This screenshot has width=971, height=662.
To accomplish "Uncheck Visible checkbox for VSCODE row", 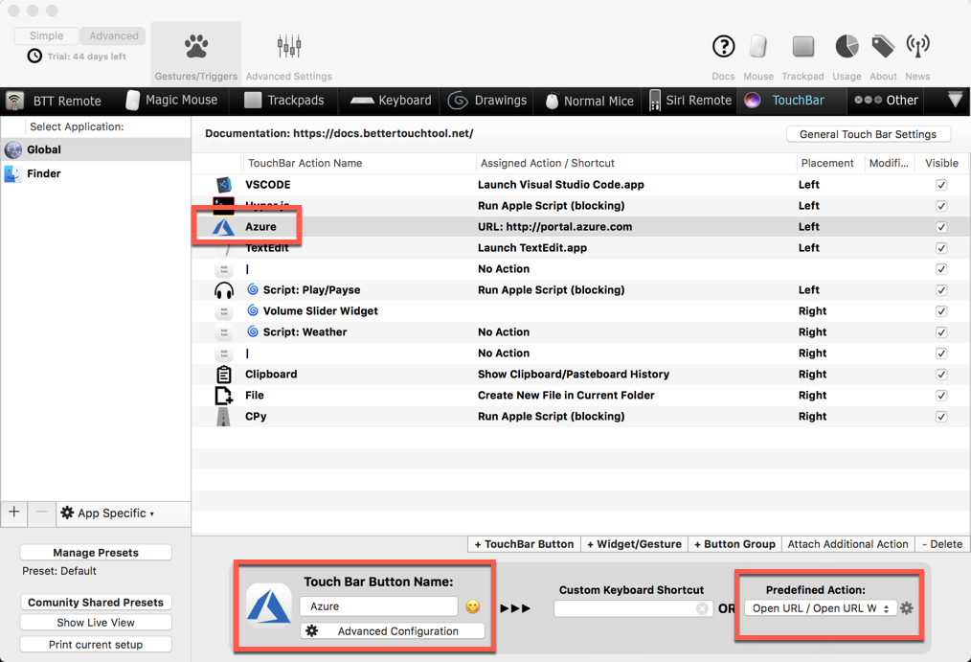I will [x=941, y=185].
